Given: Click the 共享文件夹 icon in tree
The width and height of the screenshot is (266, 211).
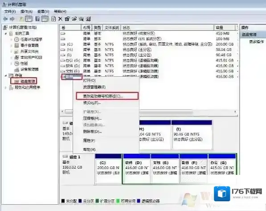Looking at the screenshot, I should coord(16,51).
